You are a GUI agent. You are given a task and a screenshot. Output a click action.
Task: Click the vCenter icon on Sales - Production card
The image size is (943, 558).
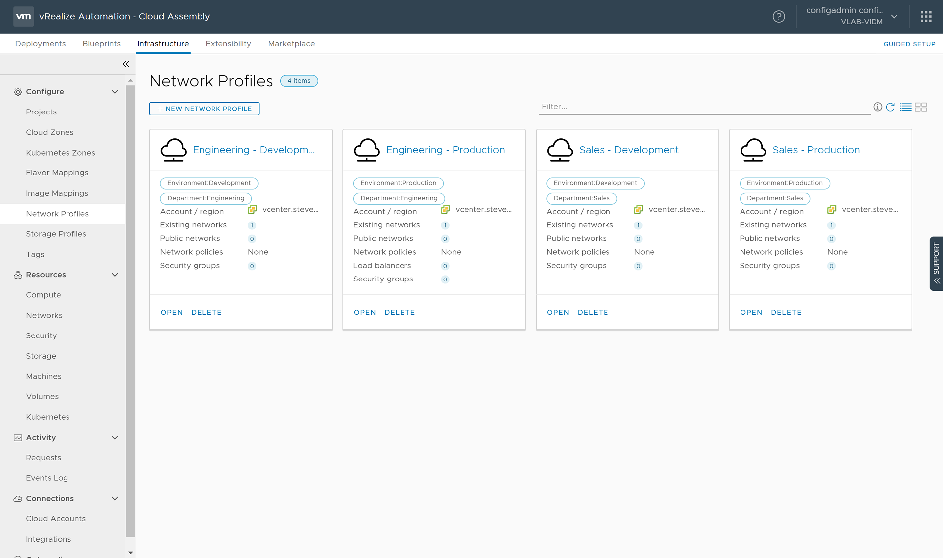pos(831,209)
